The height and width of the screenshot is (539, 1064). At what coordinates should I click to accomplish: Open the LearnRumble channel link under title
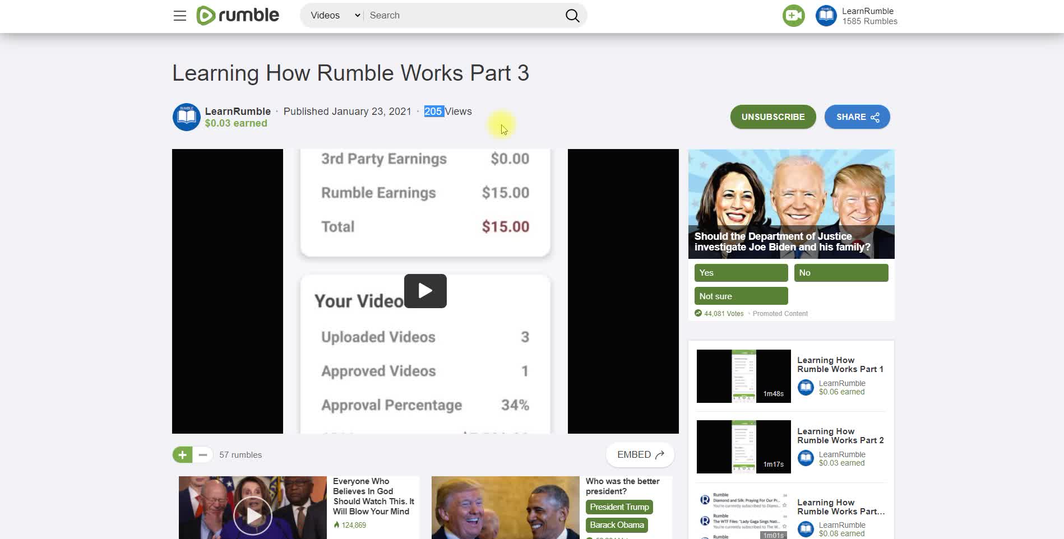click(x=238, y=111)
